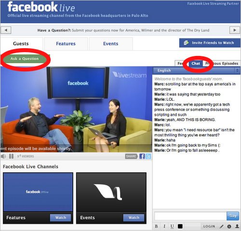Open the Previous Episodes tab

[x=222, y=64]
